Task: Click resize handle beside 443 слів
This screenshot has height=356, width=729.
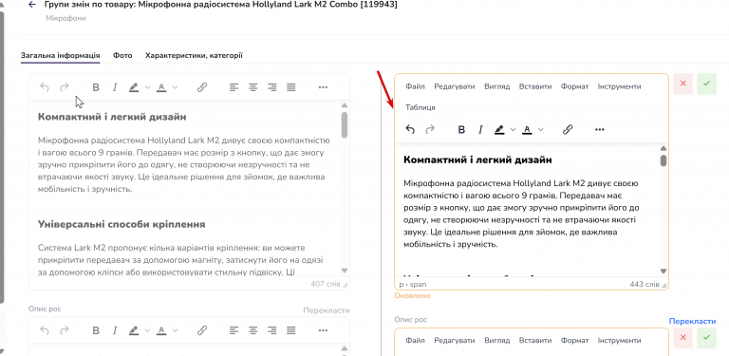Action: tap(664, 285)
